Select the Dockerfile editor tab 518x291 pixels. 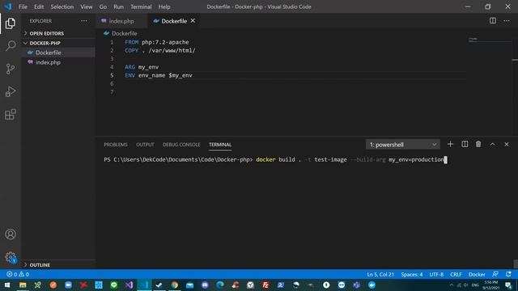click(x=174, y=21)
